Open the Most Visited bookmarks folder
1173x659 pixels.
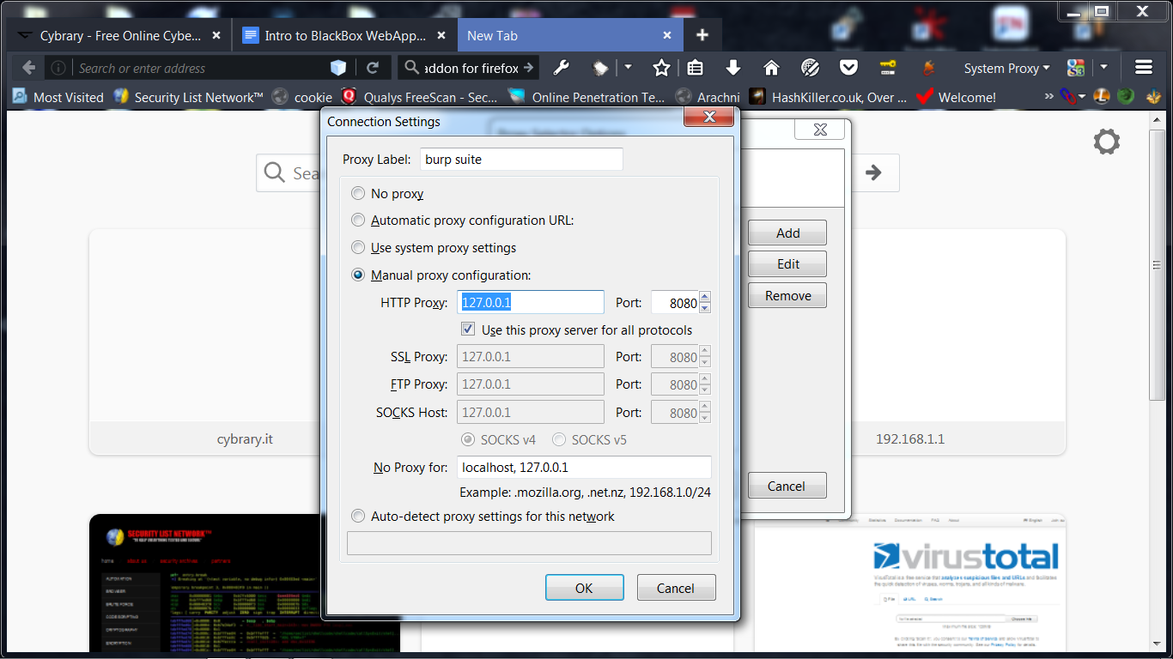pos(58,97)
